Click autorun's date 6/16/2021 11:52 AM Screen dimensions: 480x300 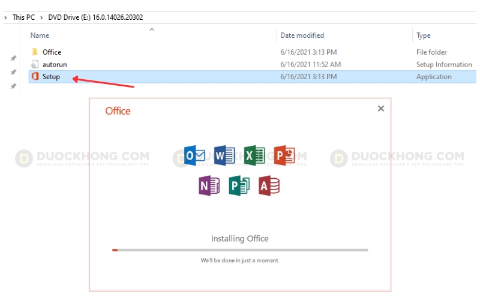(310, 65)
